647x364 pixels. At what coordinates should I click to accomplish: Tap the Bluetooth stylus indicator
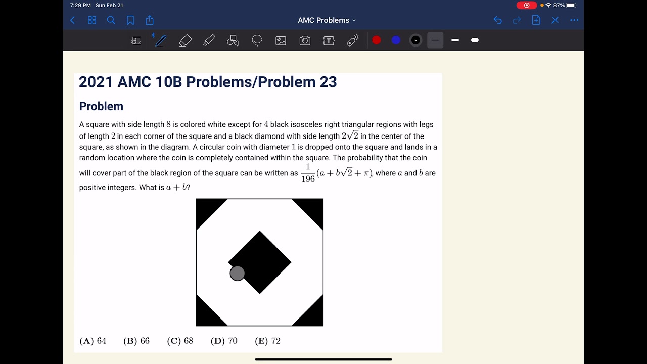(x=153, y=35)
